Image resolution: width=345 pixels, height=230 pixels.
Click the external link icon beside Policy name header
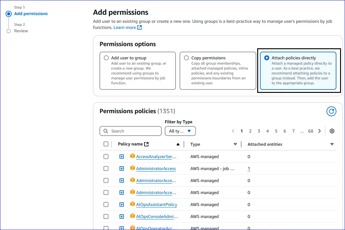tap(146, 144)
